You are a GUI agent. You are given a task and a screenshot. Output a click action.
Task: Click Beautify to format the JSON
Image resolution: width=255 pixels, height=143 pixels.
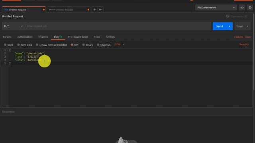[244, 44]
